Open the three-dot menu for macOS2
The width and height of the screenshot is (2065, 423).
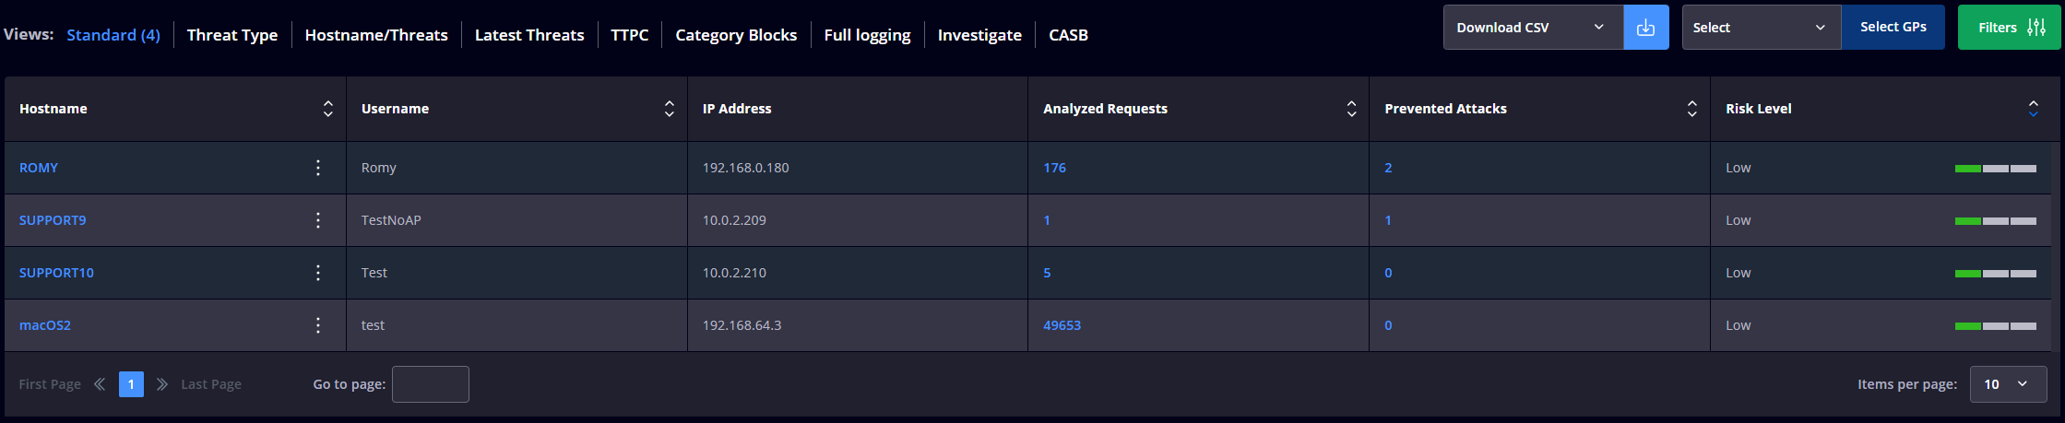pyautogui.click(x=318, y=325)
